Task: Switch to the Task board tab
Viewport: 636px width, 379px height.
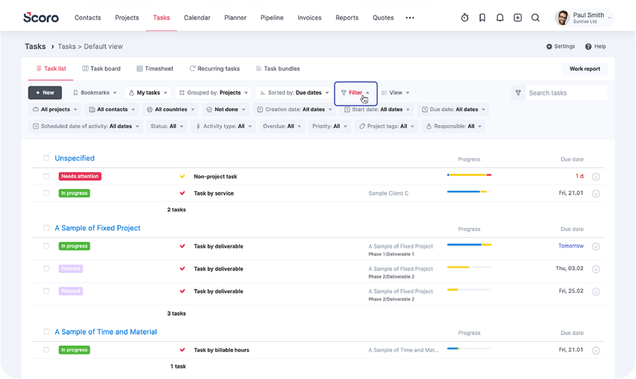Action: click(101, 68)
